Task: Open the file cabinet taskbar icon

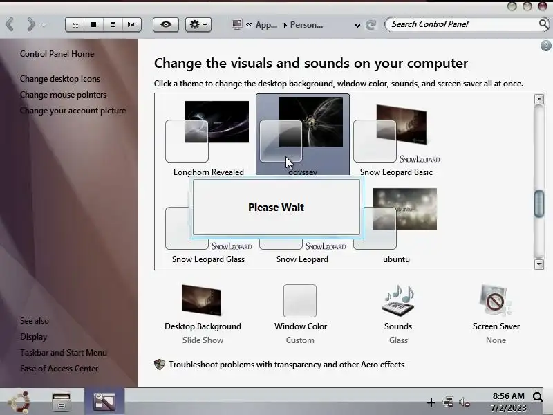Action: pyautogui.click(x=62, y=402)
